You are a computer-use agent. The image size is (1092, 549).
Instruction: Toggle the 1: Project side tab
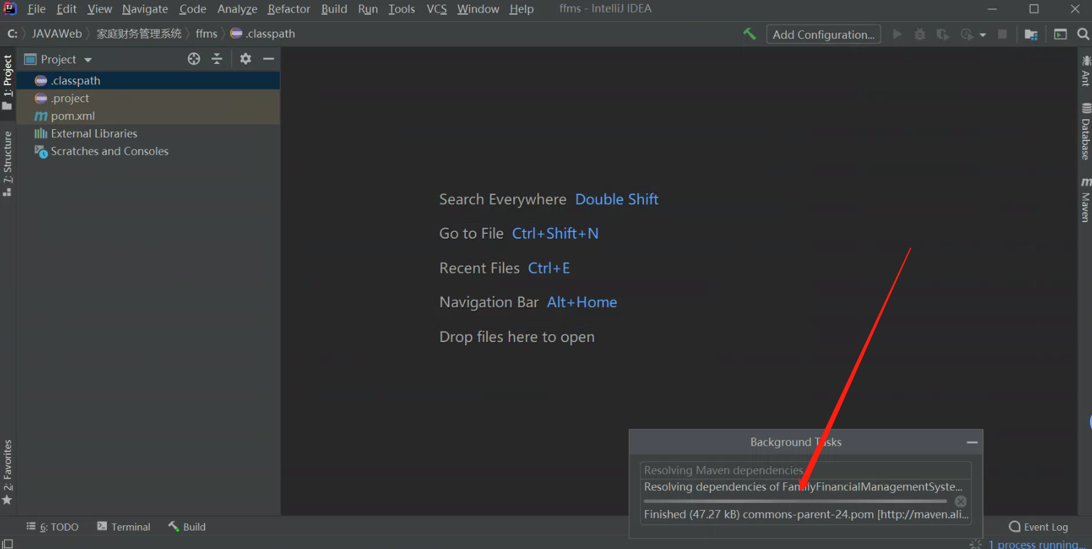pyautogui.click(x=8, y=82)
